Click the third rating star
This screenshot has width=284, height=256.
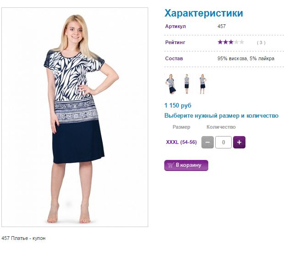pos(231,42)
